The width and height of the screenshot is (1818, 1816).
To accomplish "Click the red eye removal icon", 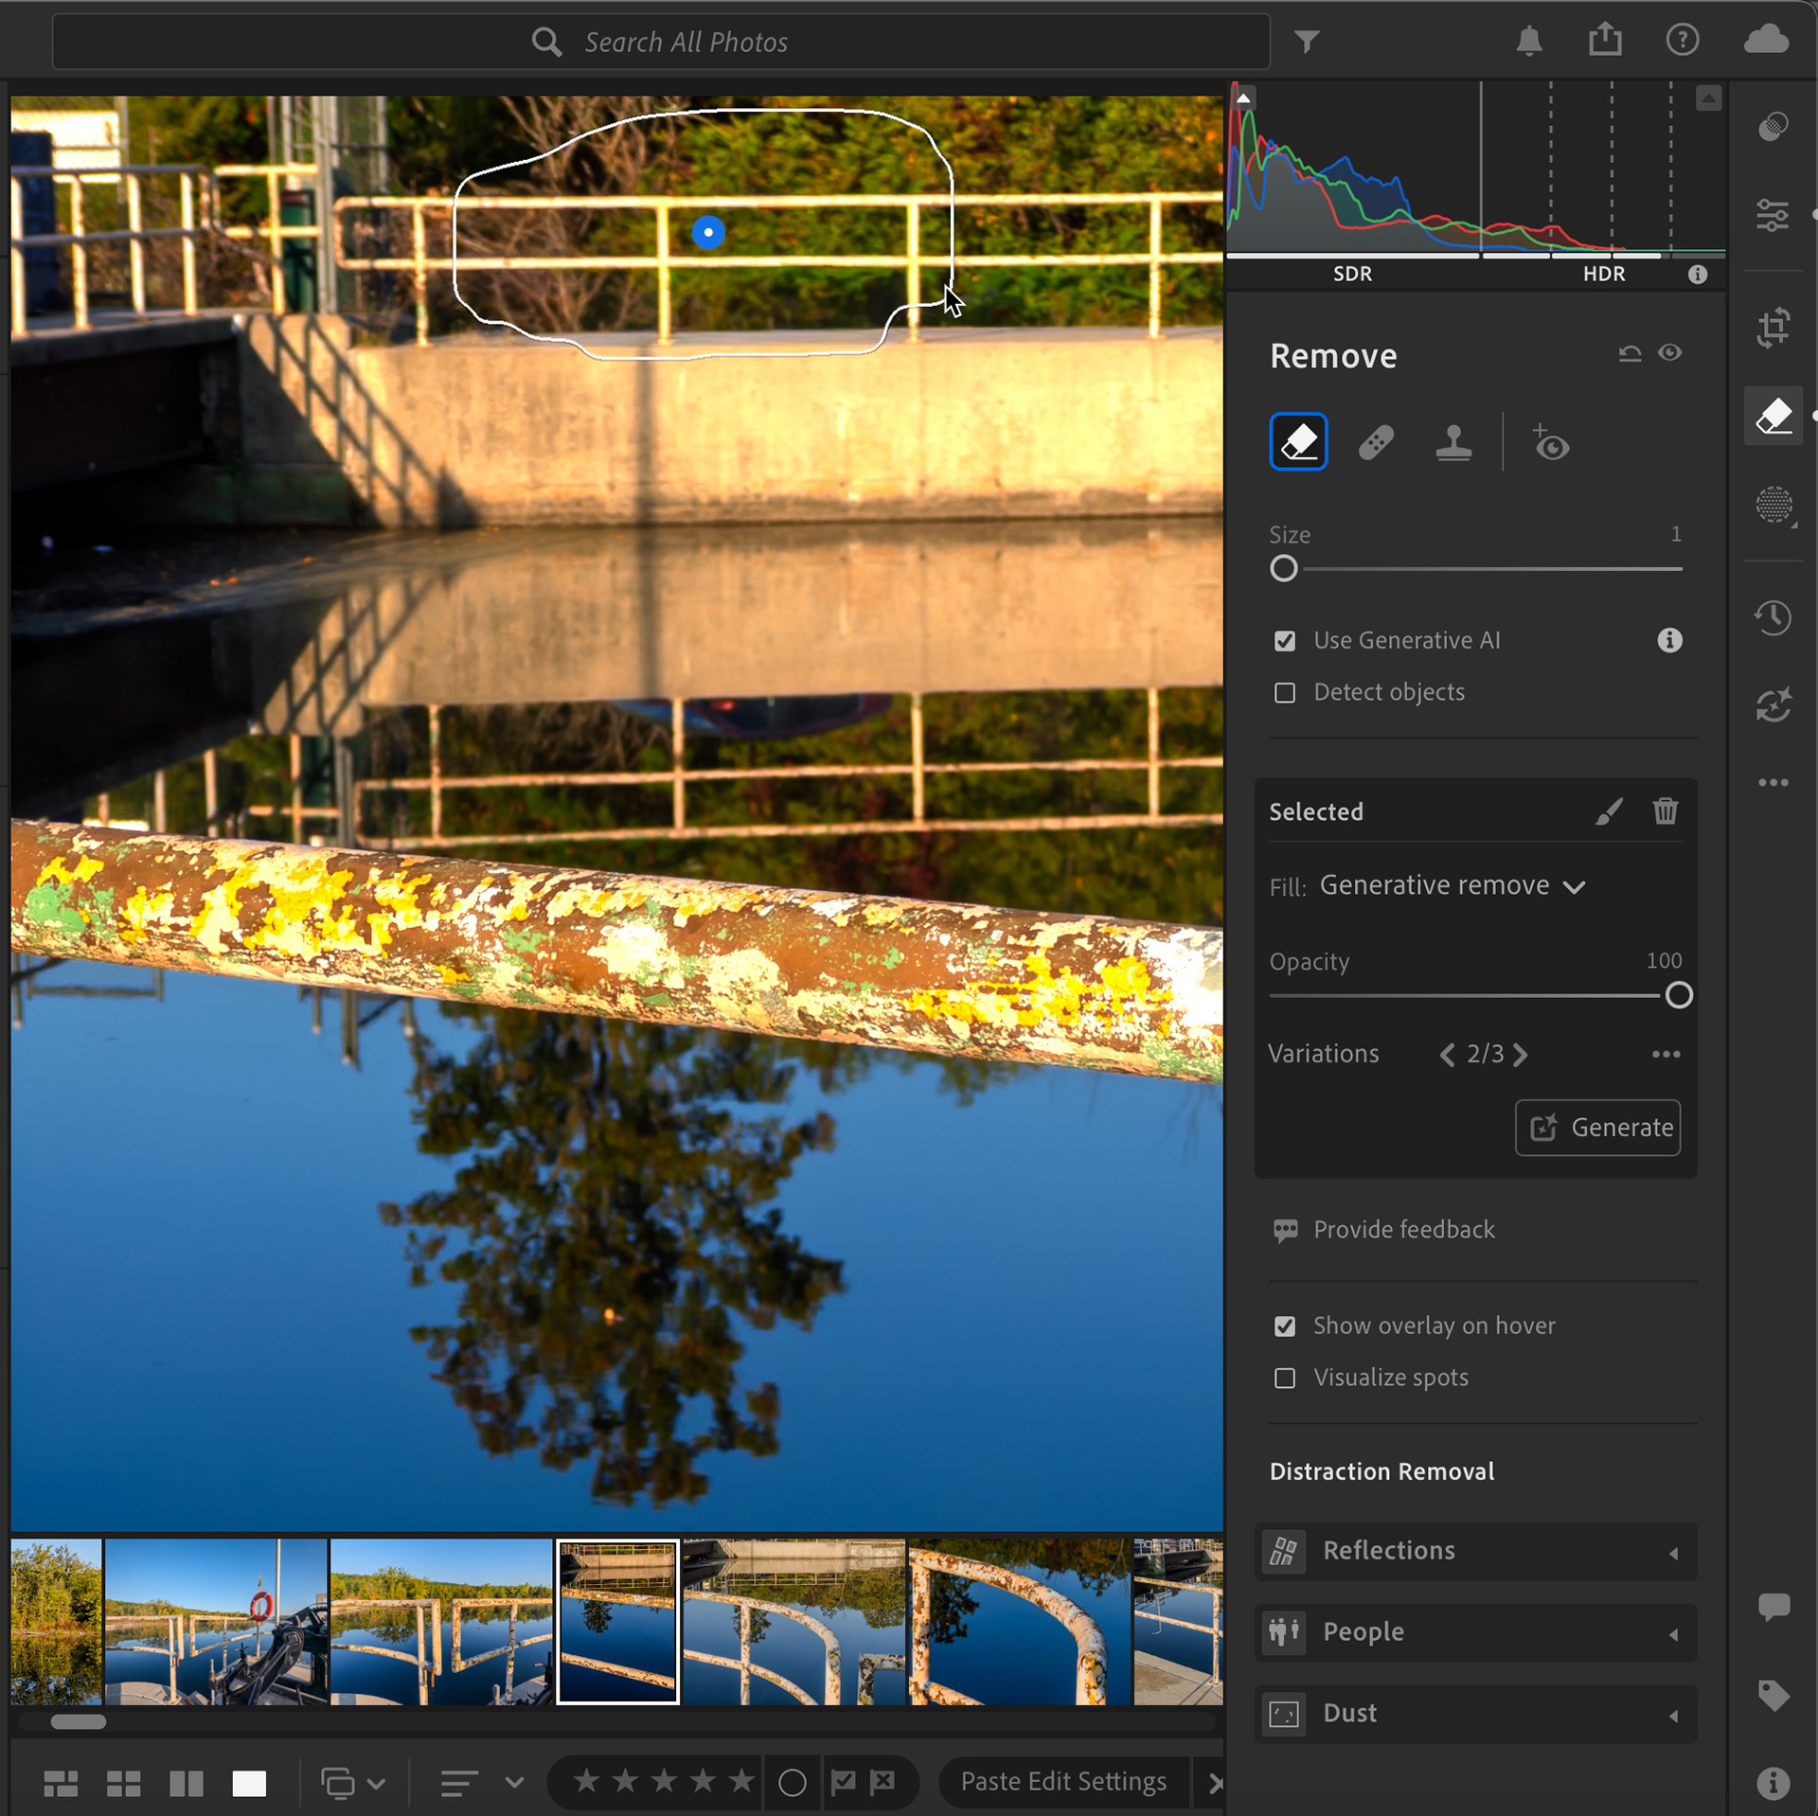I will click(1550, 442).
